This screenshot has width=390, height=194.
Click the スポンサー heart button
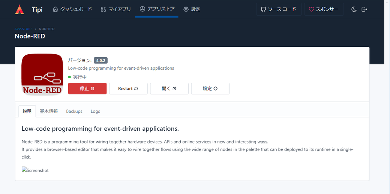(x=323, y=9)
